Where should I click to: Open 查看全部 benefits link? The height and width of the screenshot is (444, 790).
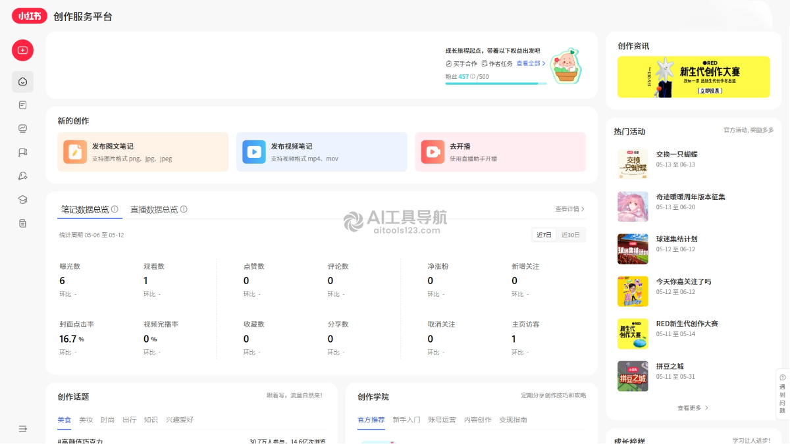pos(531,64)
